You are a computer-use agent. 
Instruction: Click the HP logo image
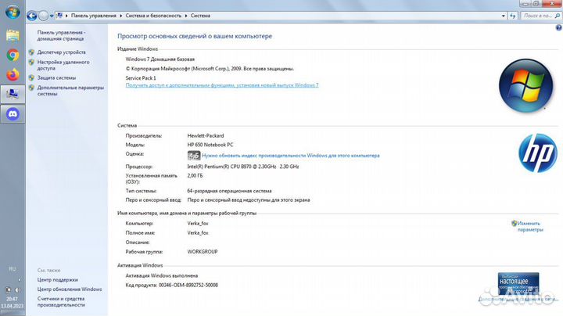pos(537,153)
